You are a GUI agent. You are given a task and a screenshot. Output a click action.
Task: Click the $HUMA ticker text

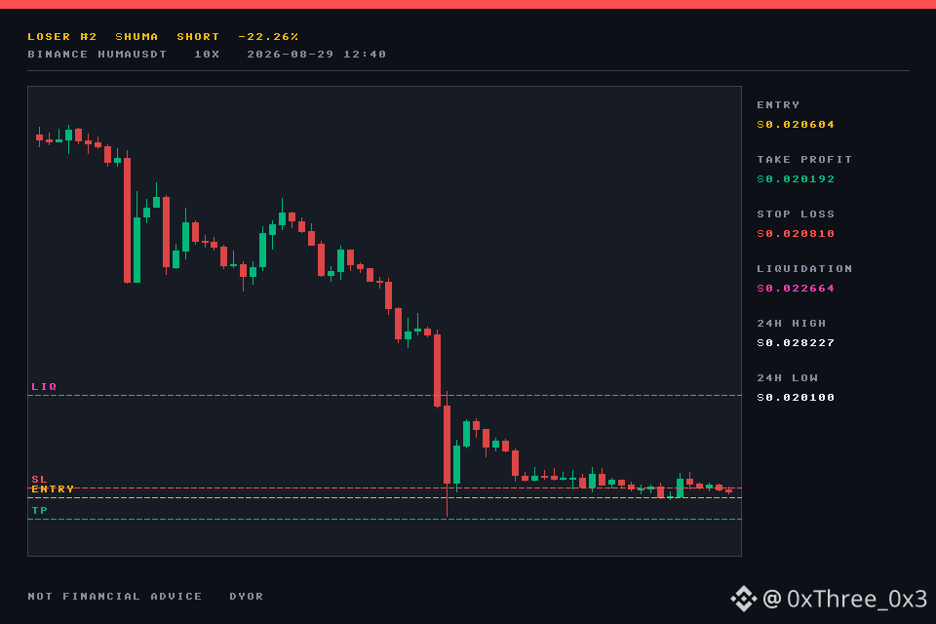pyautogui.click(x=136, y=36)
